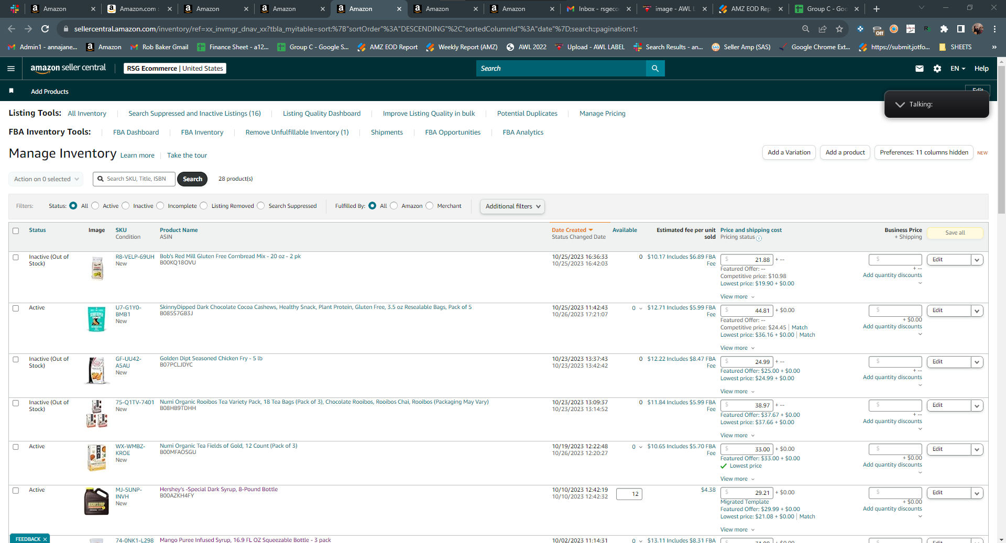Bookmark this page with the star icon

(839, 29)
